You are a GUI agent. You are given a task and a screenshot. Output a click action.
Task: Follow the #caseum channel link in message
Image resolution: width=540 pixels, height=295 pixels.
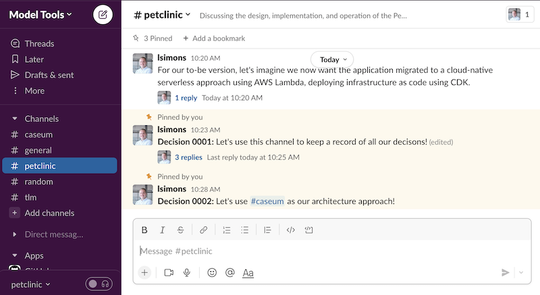pyautogui.click(x=267, y=201)
